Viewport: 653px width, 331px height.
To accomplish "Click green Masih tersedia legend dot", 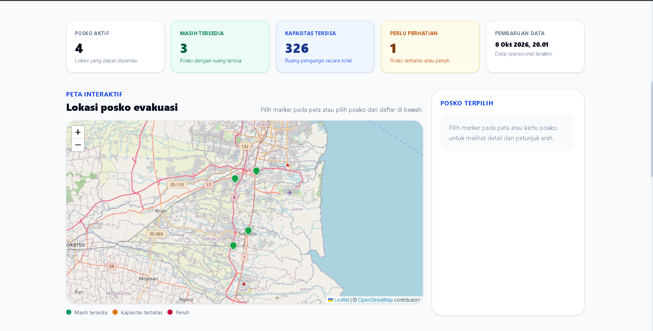I will (69, 312).
